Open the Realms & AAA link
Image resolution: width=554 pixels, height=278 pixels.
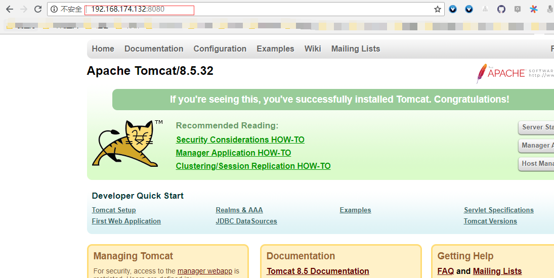(x=239, y=210)
